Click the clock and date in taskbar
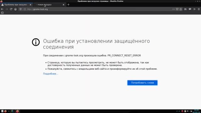This screenshot has width=201, height=113. [196, 111]
